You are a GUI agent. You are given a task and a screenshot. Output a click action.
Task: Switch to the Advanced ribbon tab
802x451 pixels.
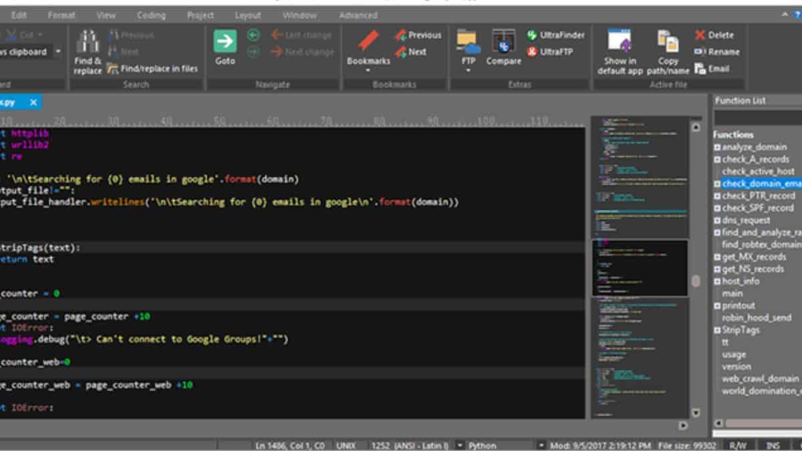[358, 15]
